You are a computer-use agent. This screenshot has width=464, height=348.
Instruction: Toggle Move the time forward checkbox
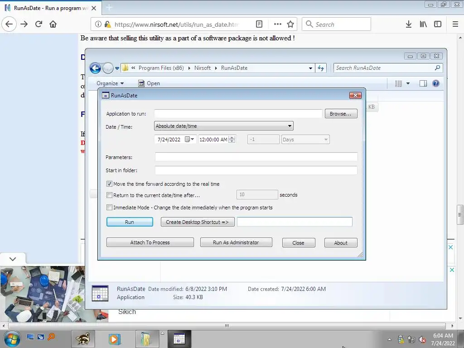click(x=109, y=184)
